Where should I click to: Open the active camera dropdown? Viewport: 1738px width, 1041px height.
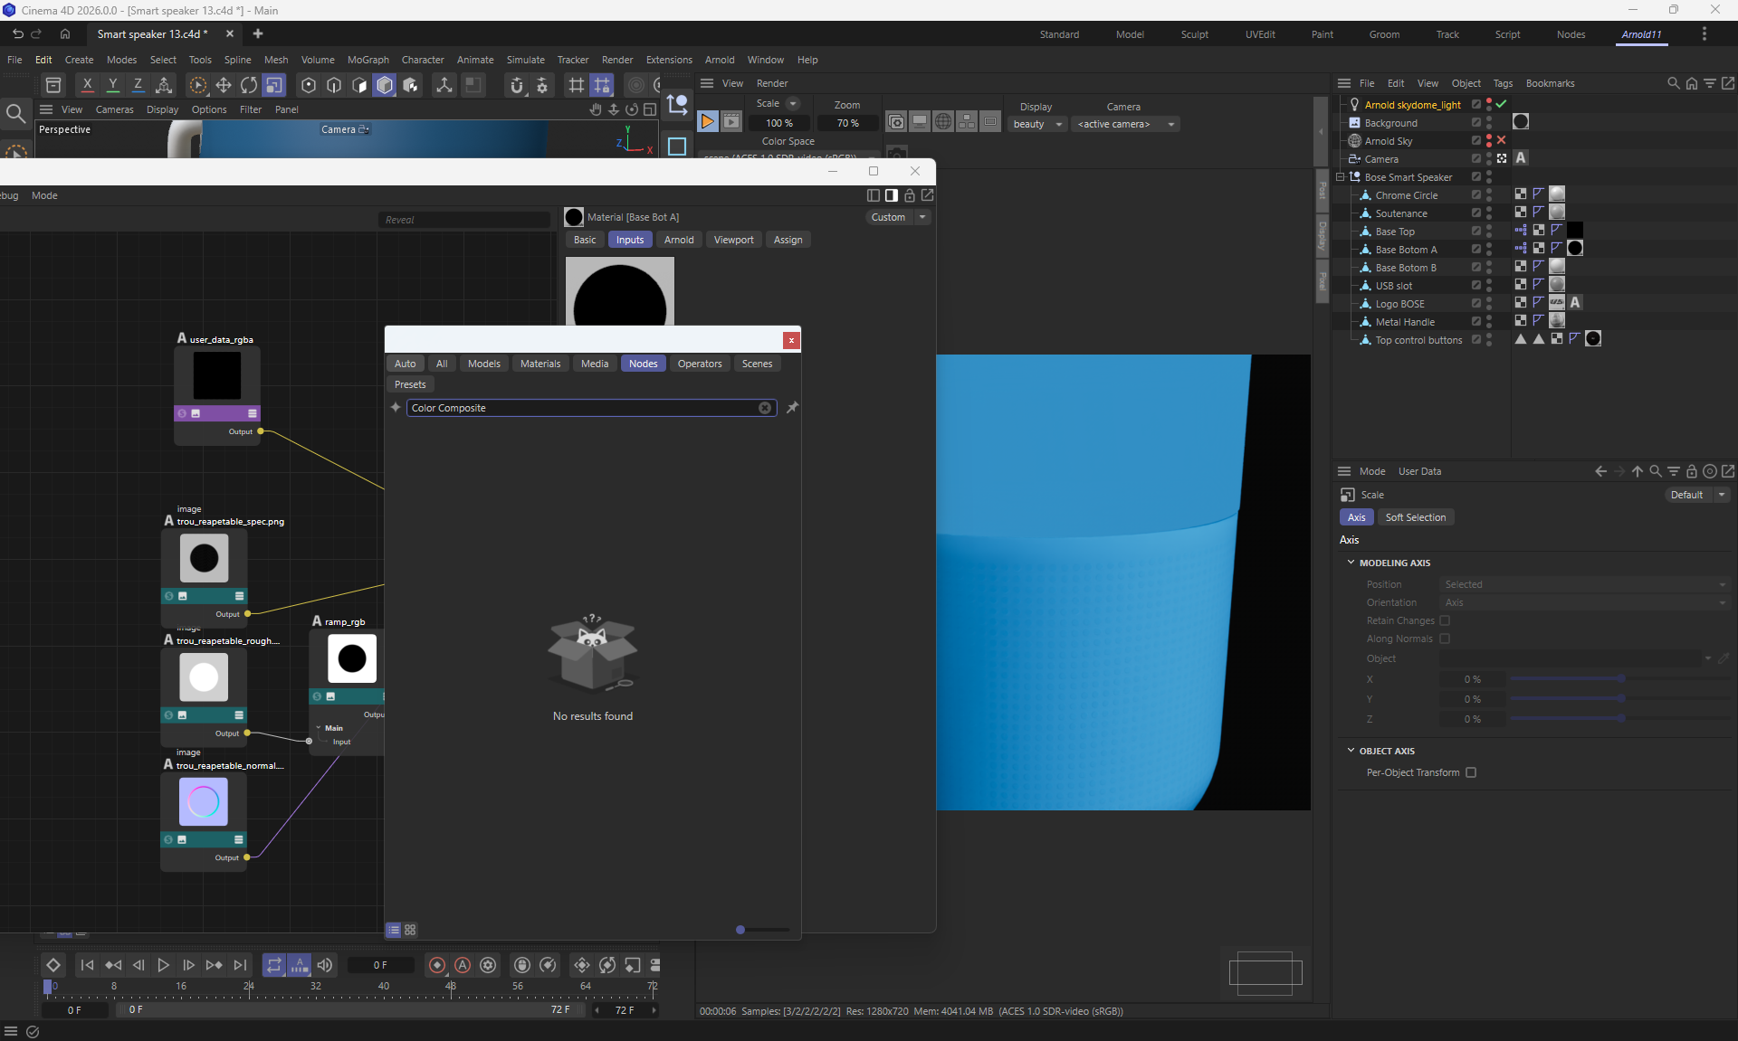pos(1125,124)
